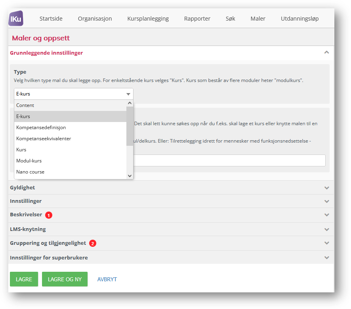Viewport: 351px width, 309px height.
Task: Select Kompetansedefinisjon option
Action: coord(70,128)
